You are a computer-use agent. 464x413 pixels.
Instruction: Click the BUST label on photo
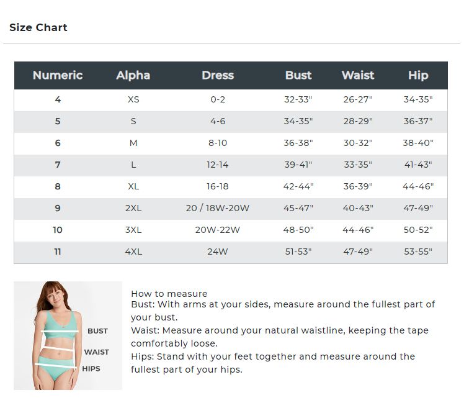97,331
